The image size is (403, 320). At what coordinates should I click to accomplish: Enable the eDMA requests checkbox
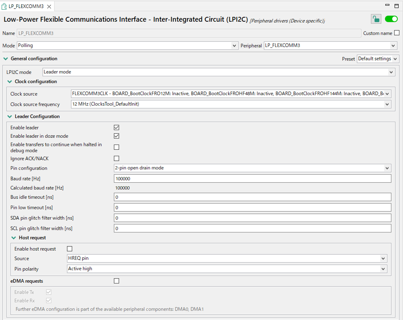[x=117, y=281]
